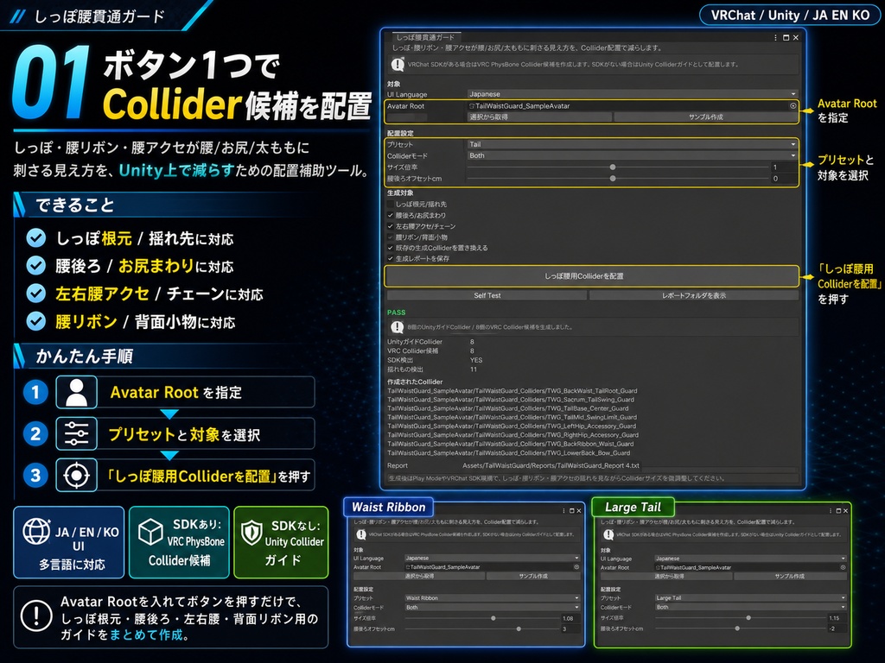Screen dimensions: 885x663
Task: Click the Avatar Root object picker in the Large Tail window
Action: pyautogui.click(x=843, y=568)
